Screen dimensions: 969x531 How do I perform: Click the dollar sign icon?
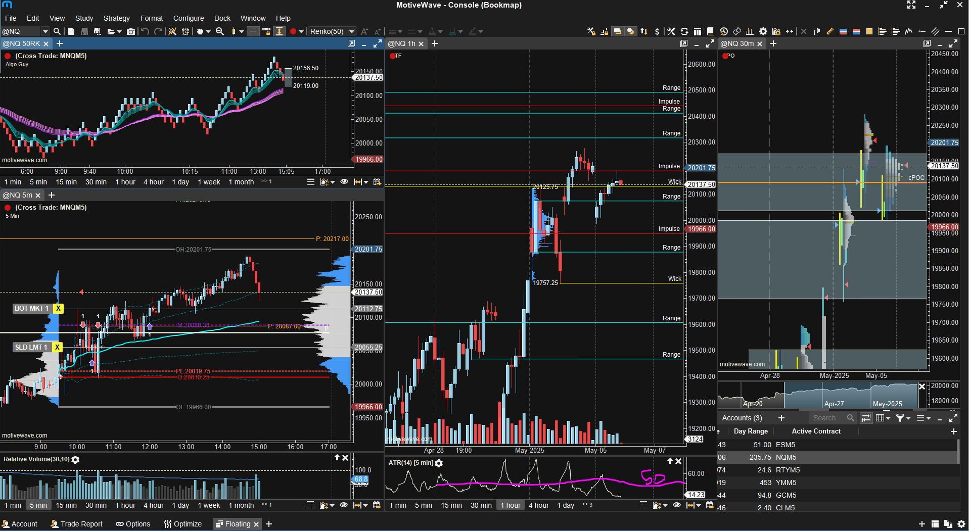tap(657, 31)
